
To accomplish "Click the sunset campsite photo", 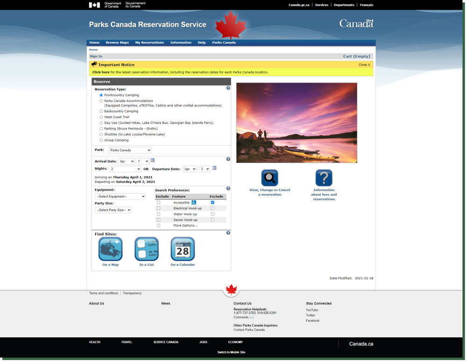I will [297, 123].
